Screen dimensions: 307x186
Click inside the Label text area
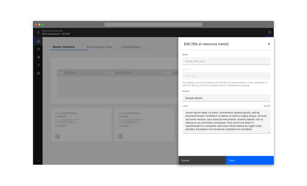[226, 121]
